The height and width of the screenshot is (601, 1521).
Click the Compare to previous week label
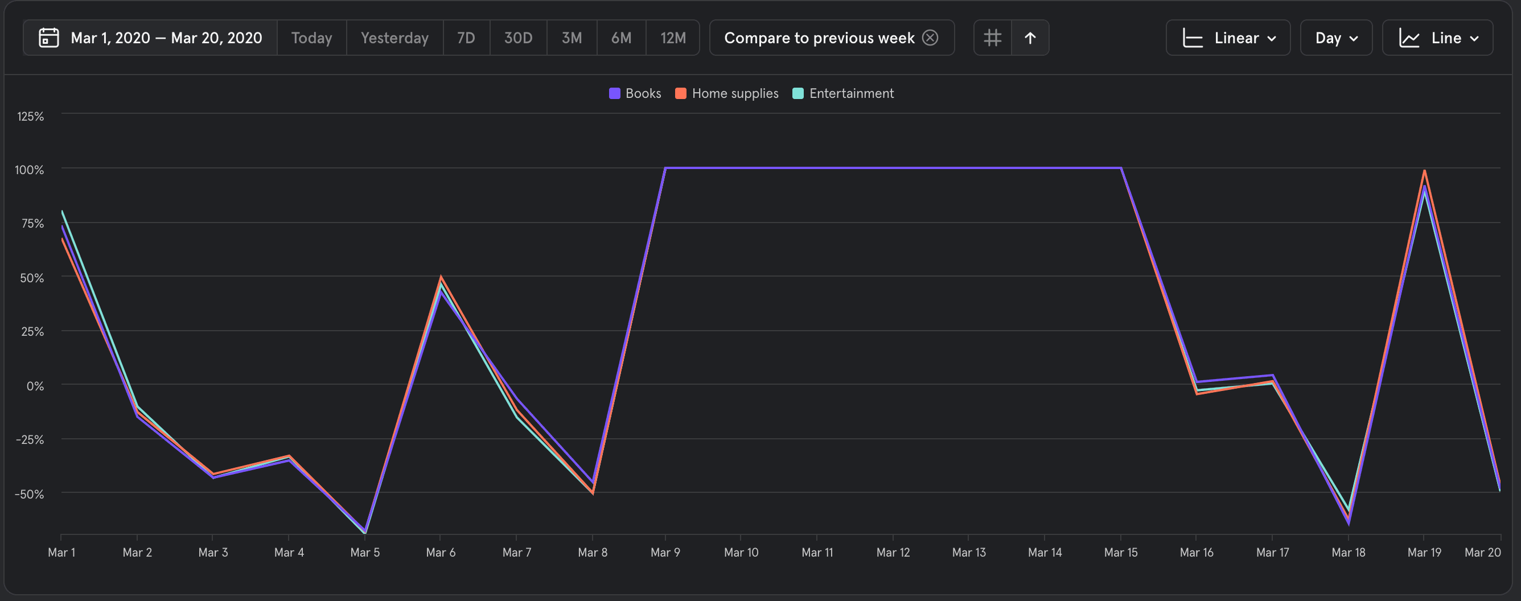point(819,38)
